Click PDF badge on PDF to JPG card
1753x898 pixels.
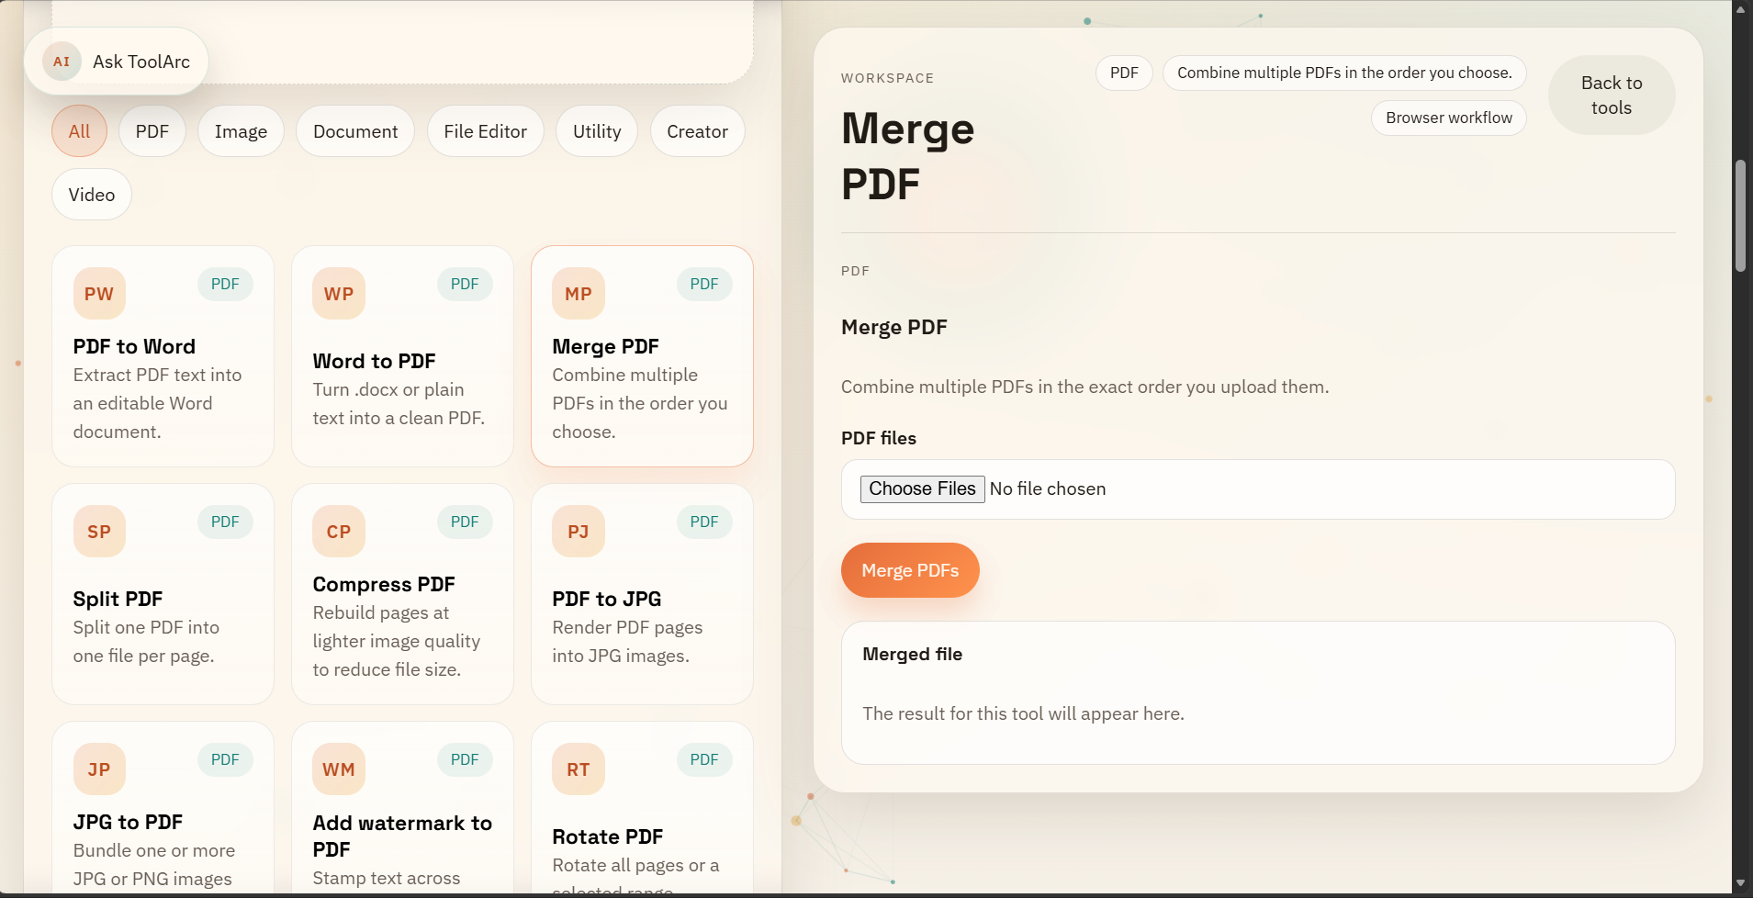click(704, 522)
